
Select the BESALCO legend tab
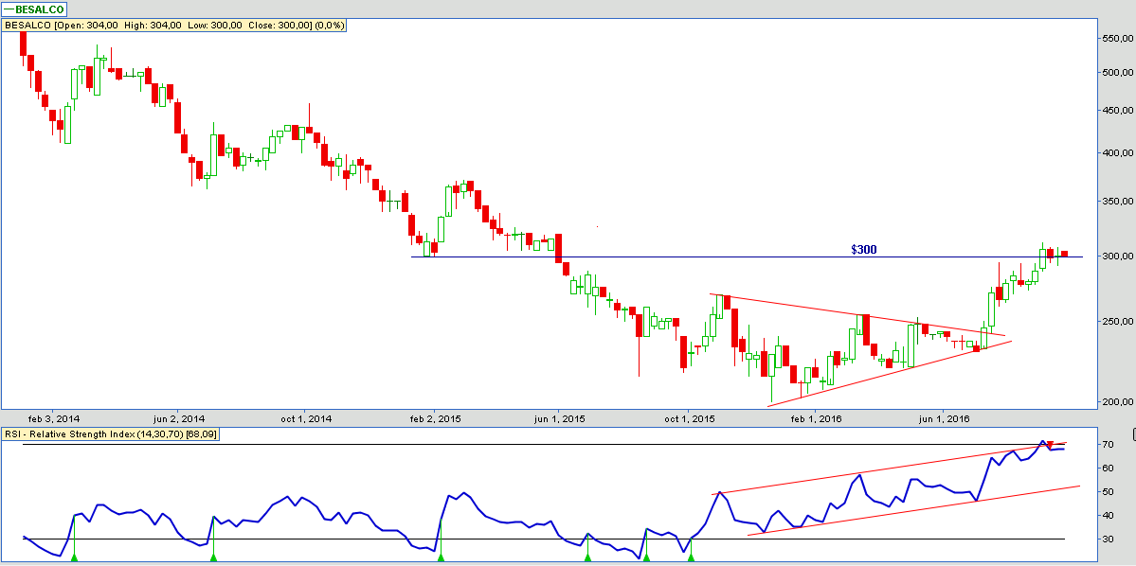[x=35, y=9]
